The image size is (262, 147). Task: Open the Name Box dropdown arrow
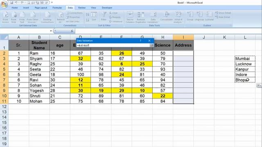51,31
